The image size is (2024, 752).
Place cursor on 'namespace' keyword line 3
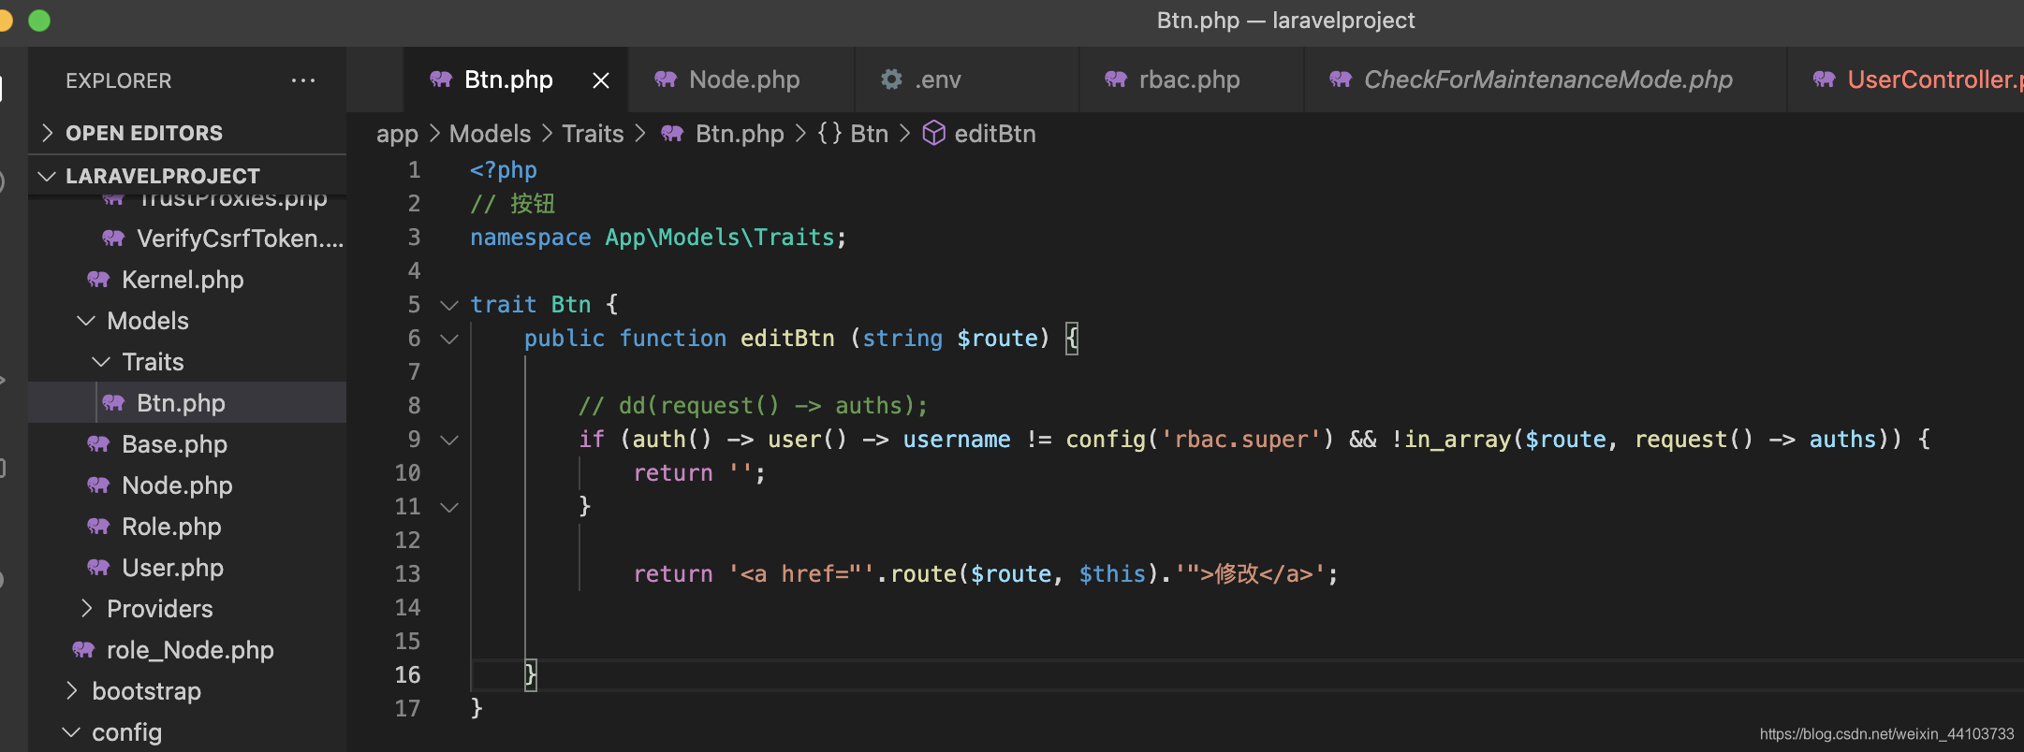531,238
